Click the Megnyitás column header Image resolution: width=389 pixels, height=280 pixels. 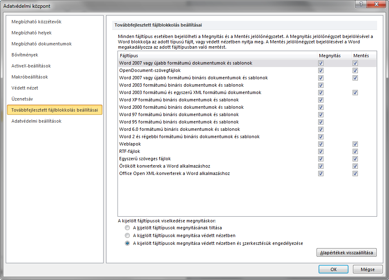334,56
